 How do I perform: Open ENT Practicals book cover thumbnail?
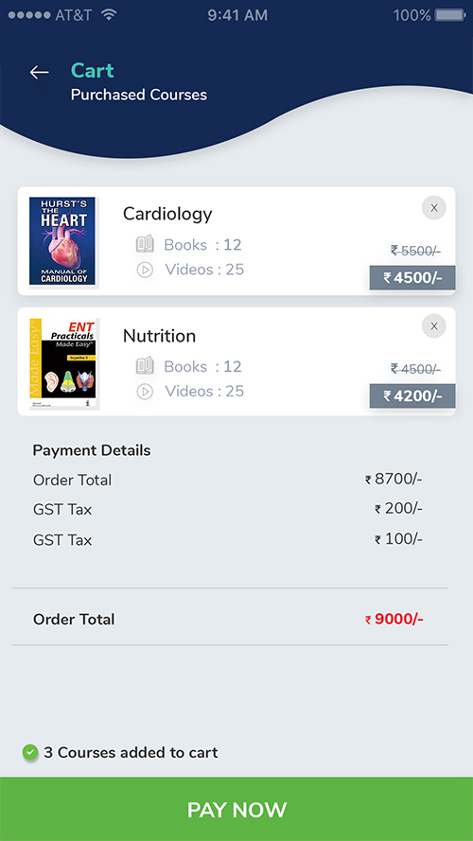(x=62, y=364)
